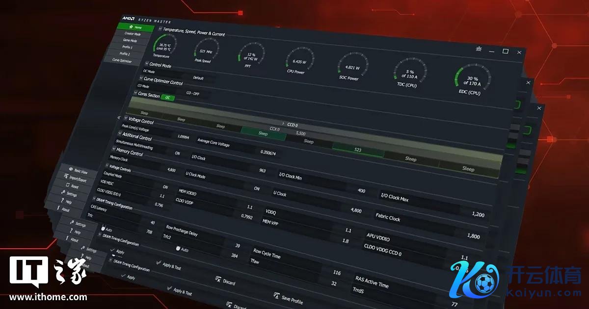Collapse the Control Mode section

click(x=146, y=63)
